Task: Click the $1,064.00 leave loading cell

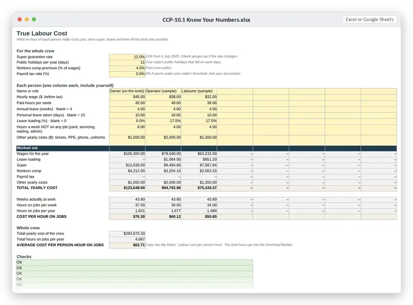Action: tap(163, 159)
